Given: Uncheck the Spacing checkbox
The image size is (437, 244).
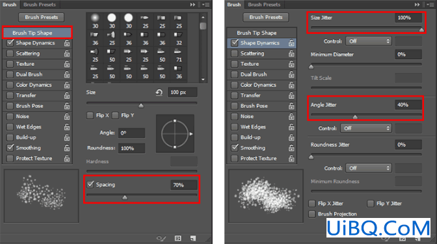Looking at the screenshot, I should tap(90, 184).
